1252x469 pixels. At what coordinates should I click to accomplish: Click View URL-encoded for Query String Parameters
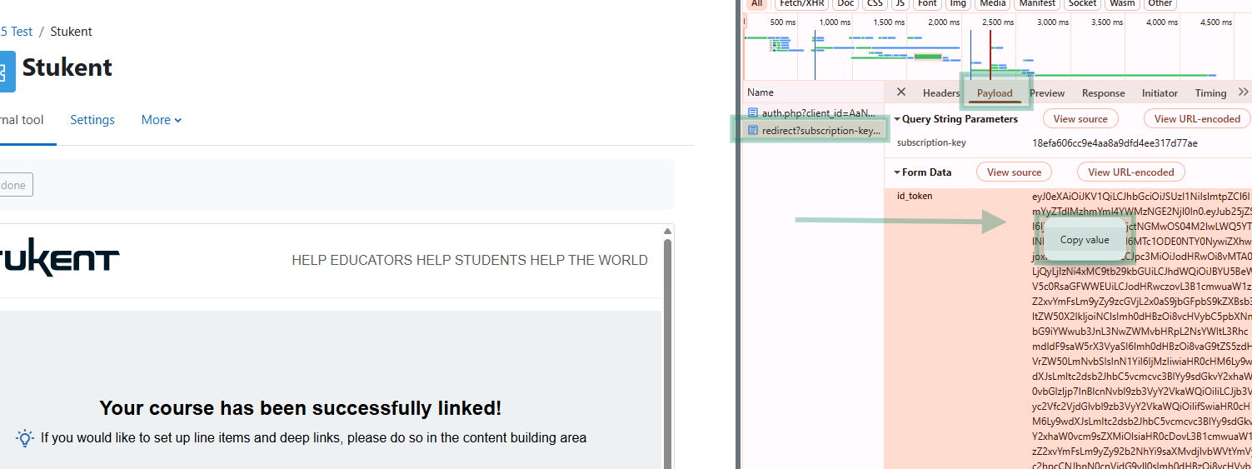pyautogui.click(x=1197, y=119)
